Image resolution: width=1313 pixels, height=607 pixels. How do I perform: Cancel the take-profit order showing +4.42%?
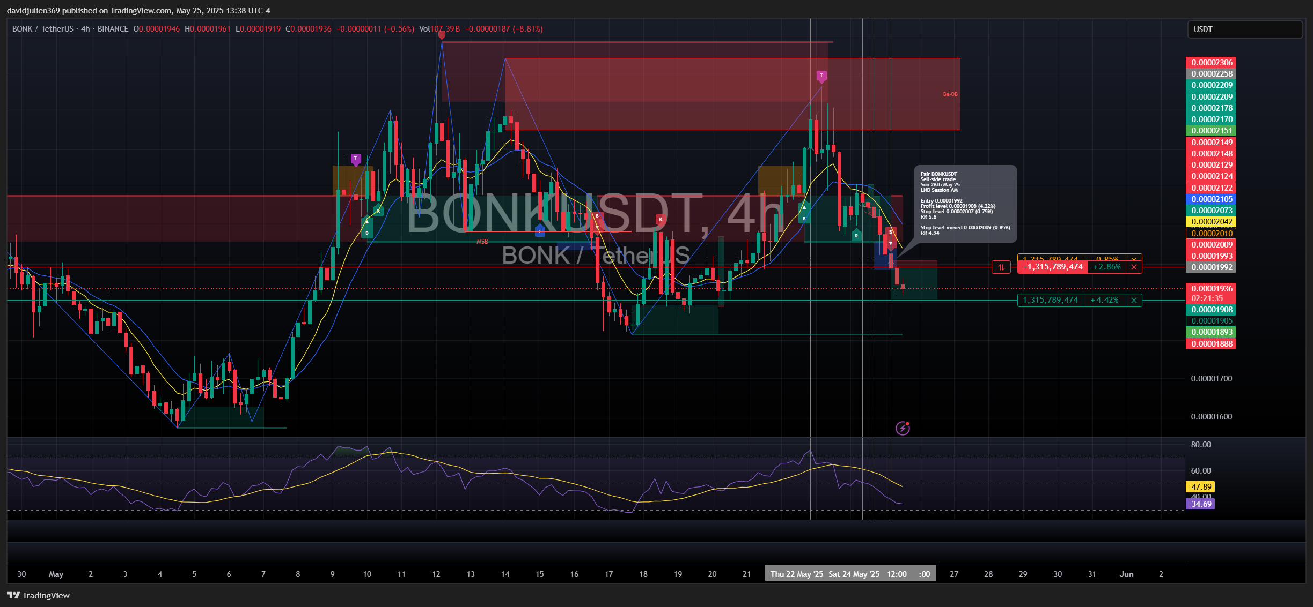pos(1134,301)
